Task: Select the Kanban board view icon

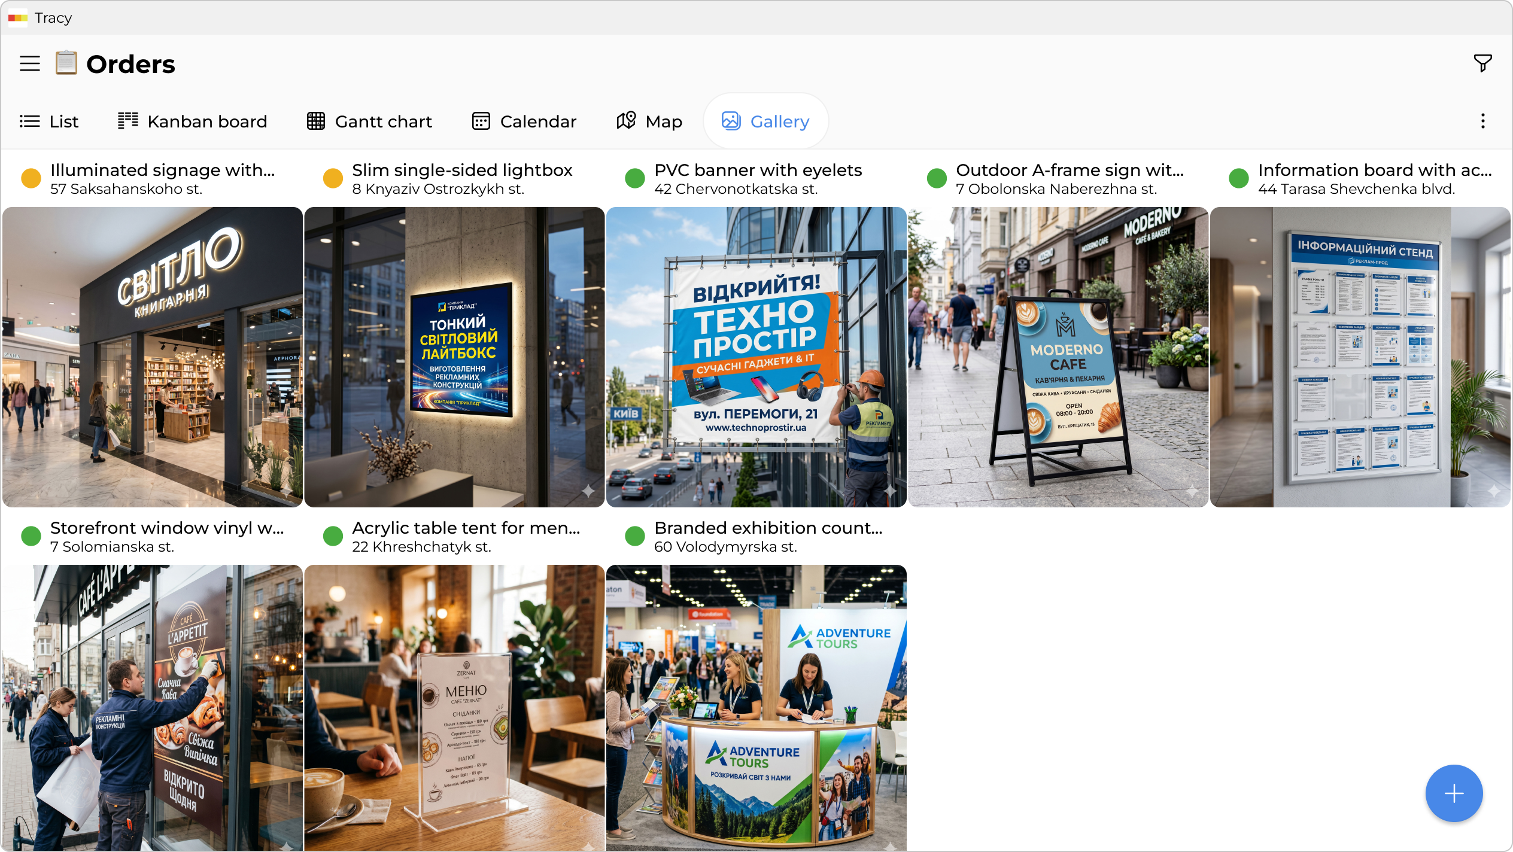Action: click(x=127, y=121)
